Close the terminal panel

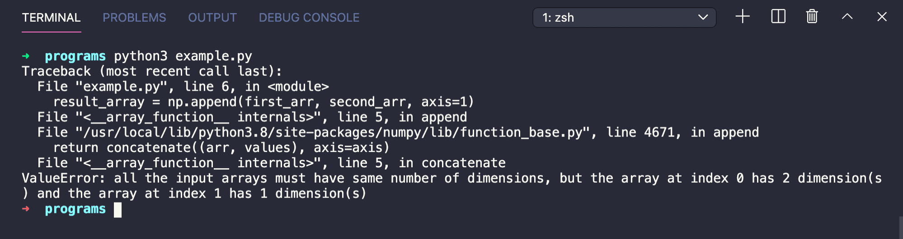pos(882,17)
